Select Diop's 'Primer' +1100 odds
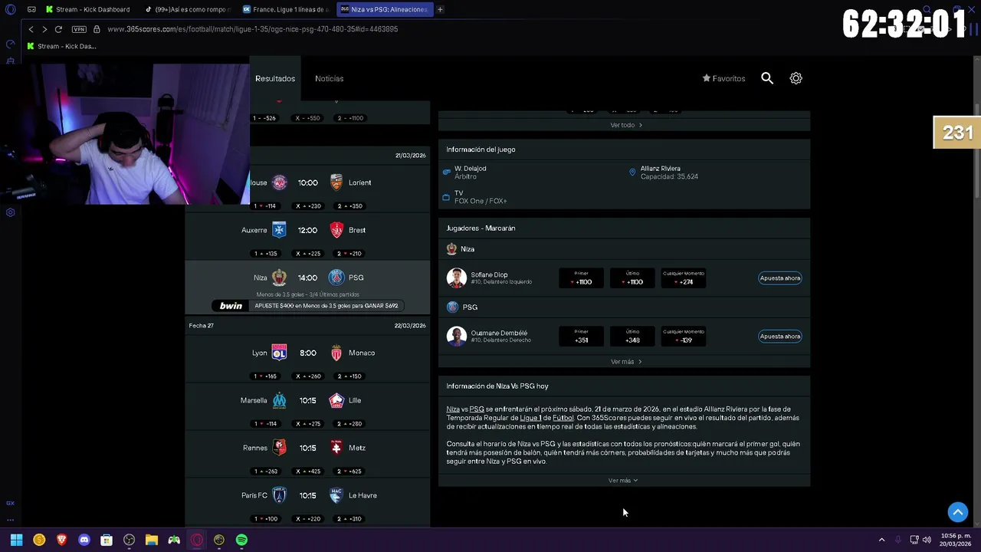The image size is (981, 552). pos(581,278)
